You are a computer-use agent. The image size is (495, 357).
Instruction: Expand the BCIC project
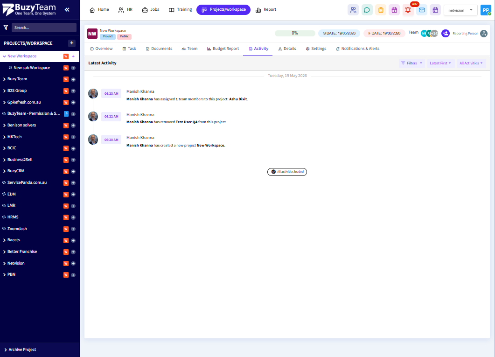(4, 148)
